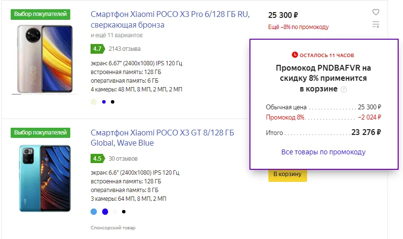
Task: Expand "и ещё 11 вариантов" for POCO X3 Pro
Action: pyautogui.click(x=116, y=35)
